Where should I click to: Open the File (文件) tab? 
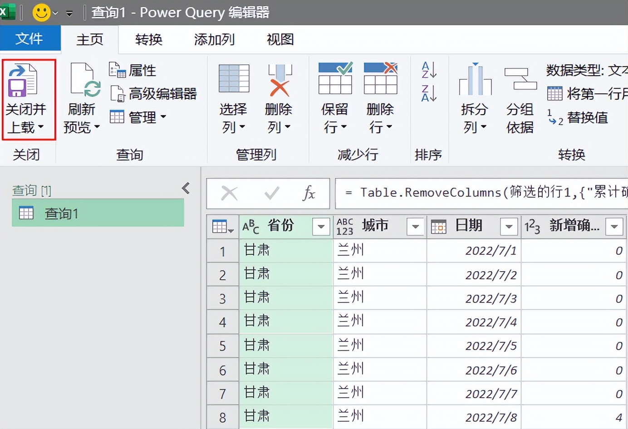[x=30, y=39]
